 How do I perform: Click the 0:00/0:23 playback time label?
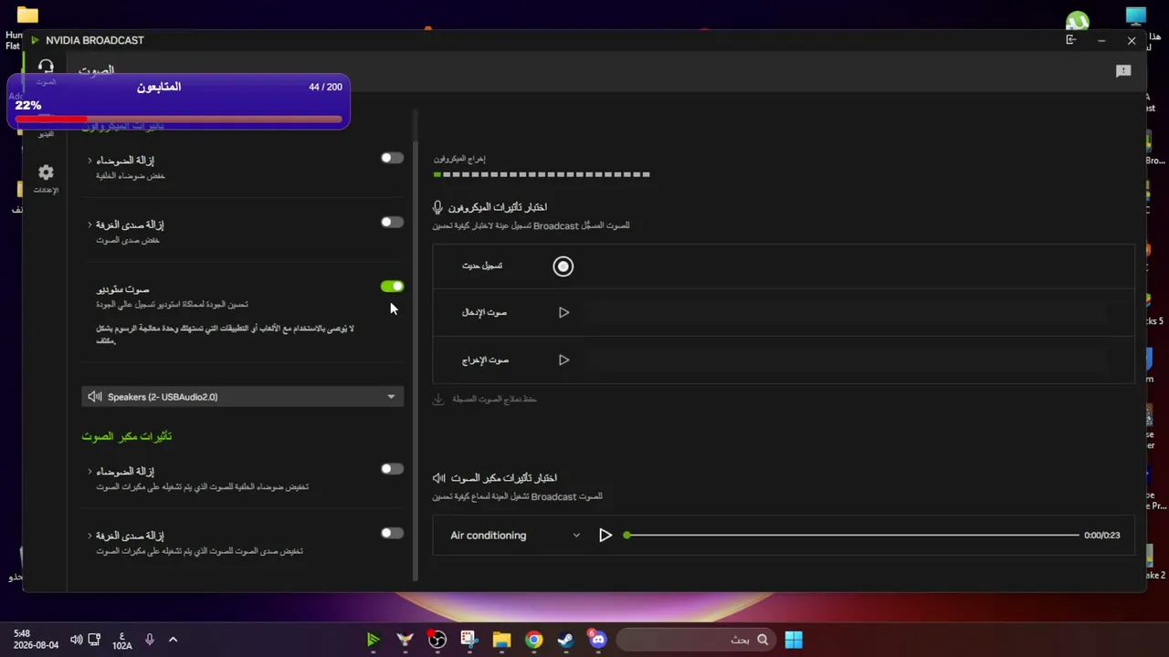click(x=1102, y=536)
